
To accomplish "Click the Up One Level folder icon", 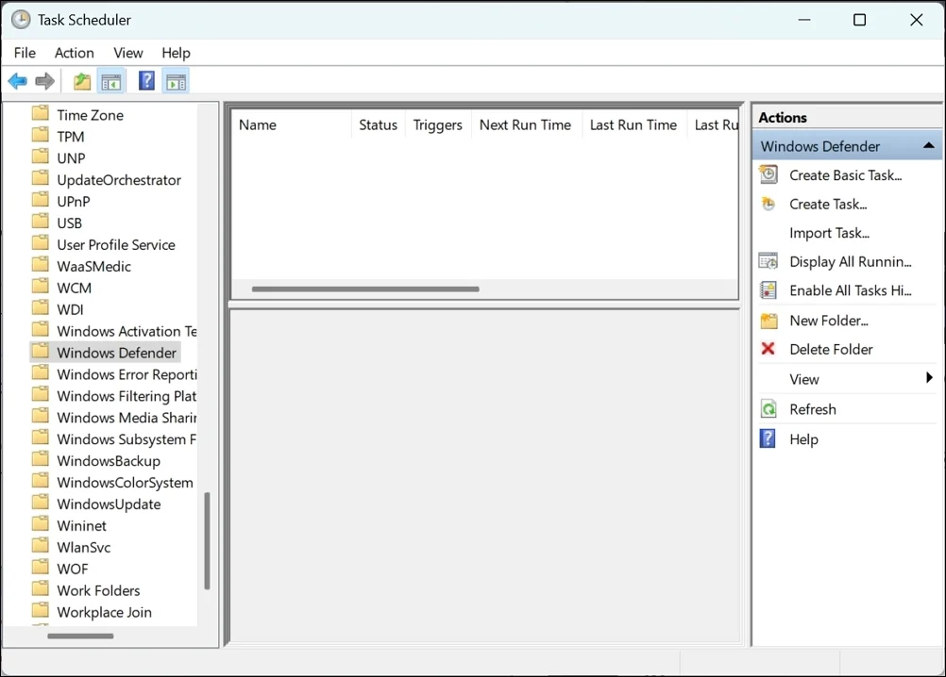I will coord(82,81).
